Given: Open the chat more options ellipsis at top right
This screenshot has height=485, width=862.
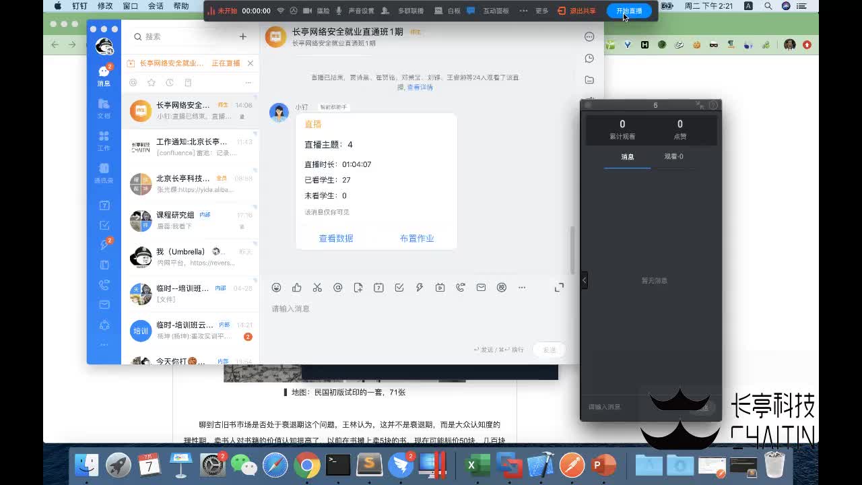Looking at the screenshot, I should coord(589,37).
